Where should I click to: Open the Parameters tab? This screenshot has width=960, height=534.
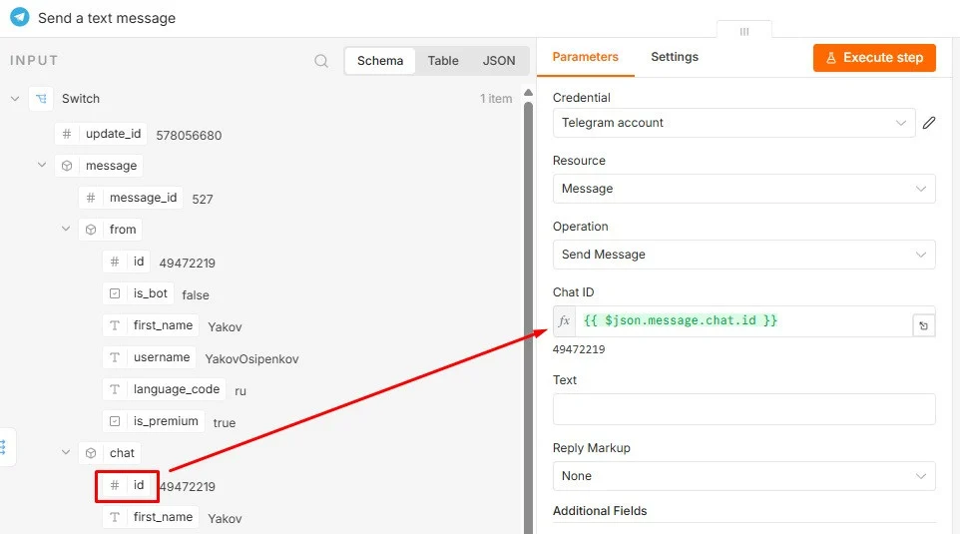[x=586, y=57]
